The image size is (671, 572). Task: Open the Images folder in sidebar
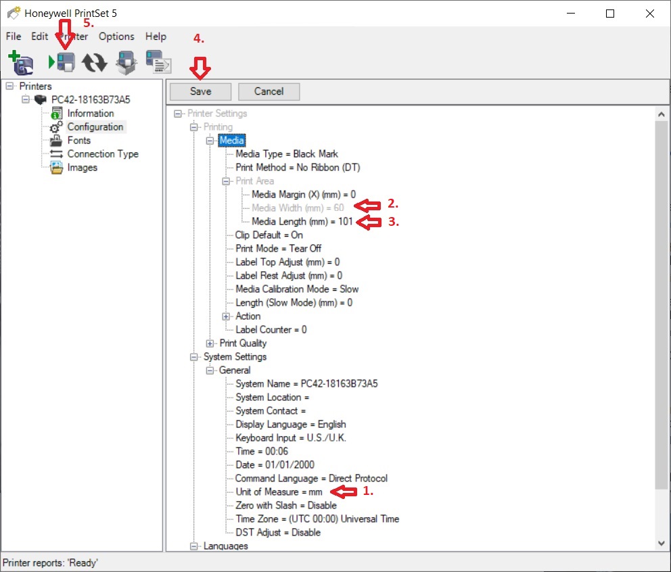tap(82, 167)
